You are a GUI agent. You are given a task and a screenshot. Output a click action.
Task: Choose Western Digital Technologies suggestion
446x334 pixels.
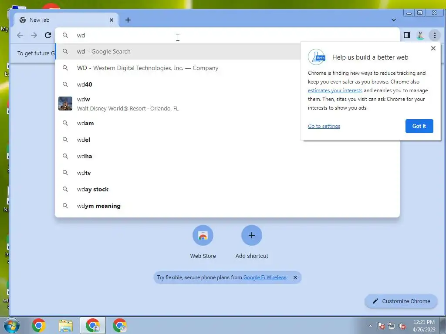point(178,68)
